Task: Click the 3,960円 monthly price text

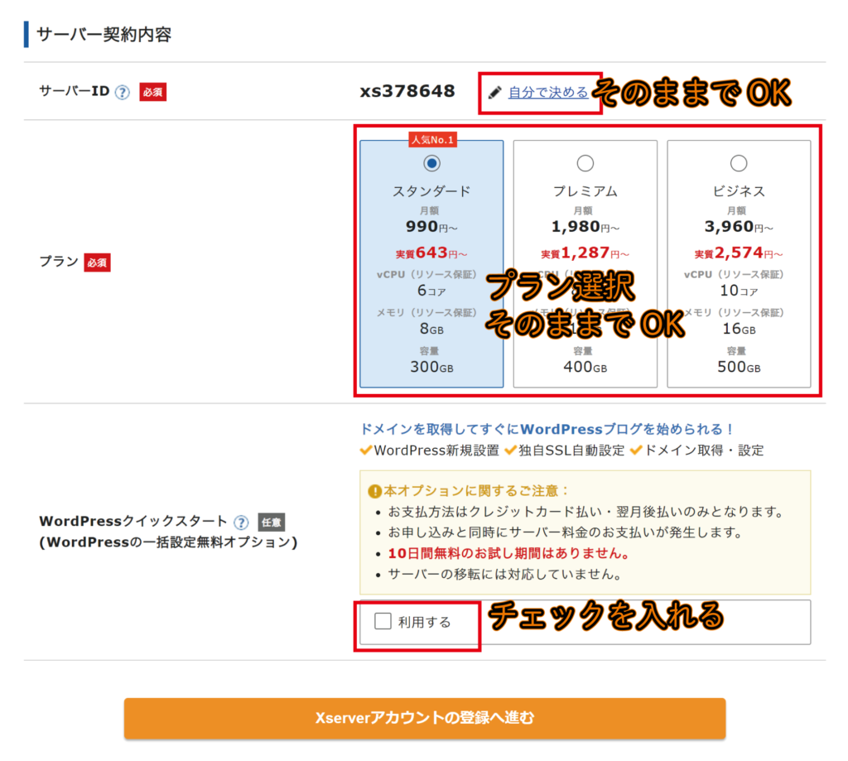Action: coord(739,227)
